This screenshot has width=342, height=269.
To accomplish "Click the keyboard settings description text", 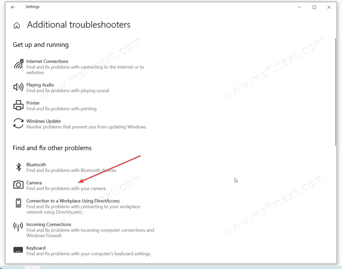I will point(89,253).
